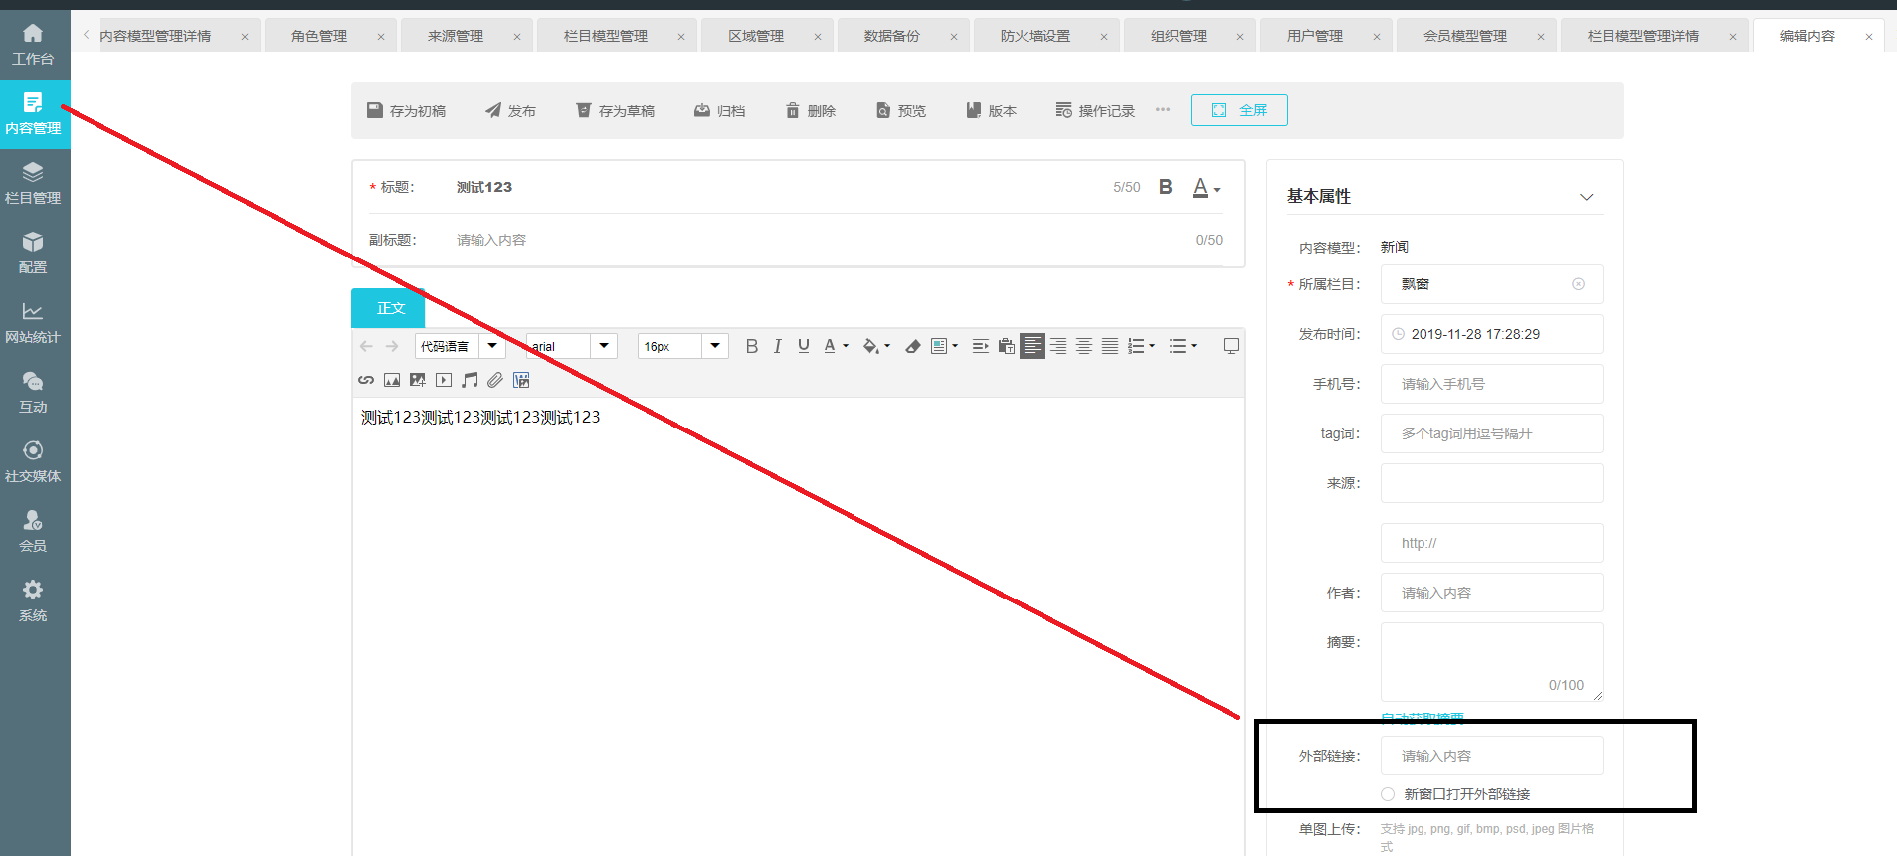
Task: Open the 所属栏目 selector showing 飘窗
Action: click(x=1491, y=284)
